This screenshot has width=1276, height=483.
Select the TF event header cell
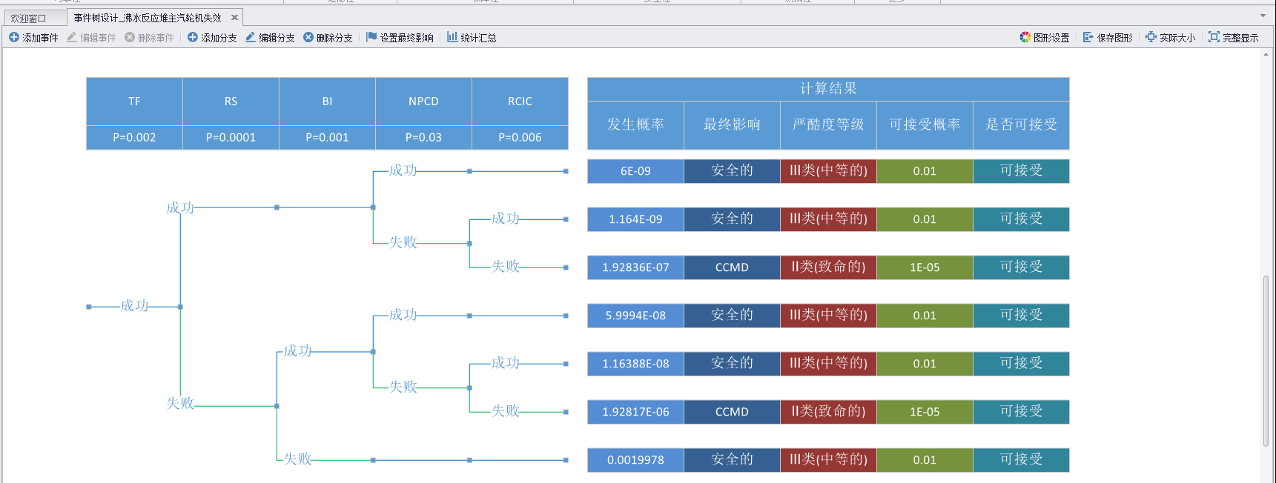pyautogui.click(x=134, y=101)
